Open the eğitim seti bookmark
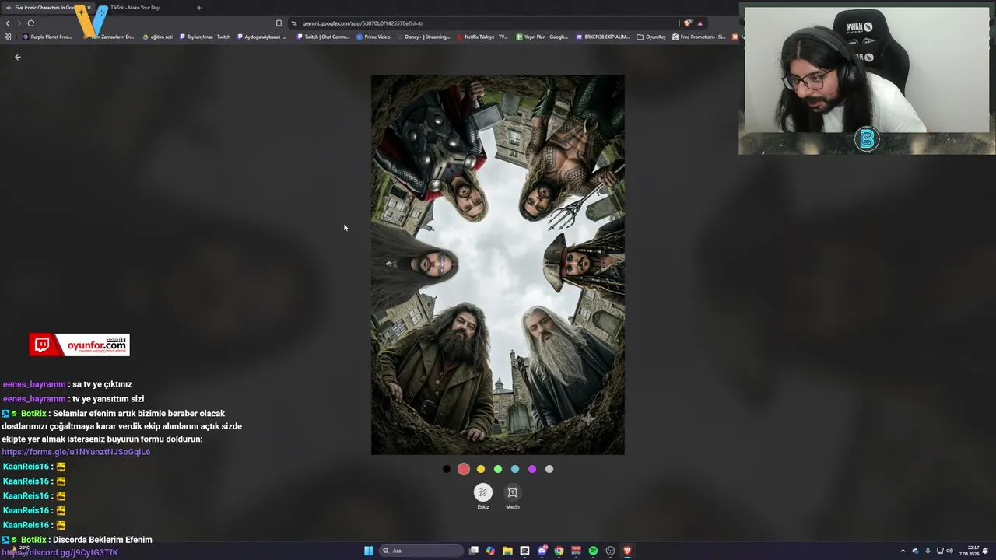The height and width of the screenshot is (560, 996). (158, 37)
